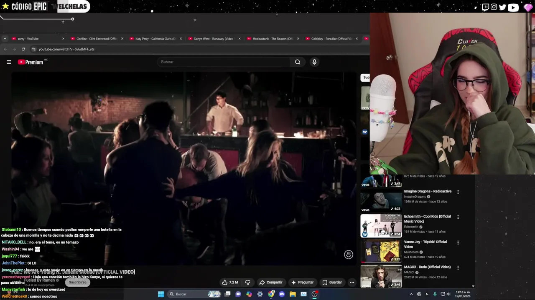535x300 pixels.
Task: Open File Explorer from the taskbar
Action: click(x=293, y=294)
